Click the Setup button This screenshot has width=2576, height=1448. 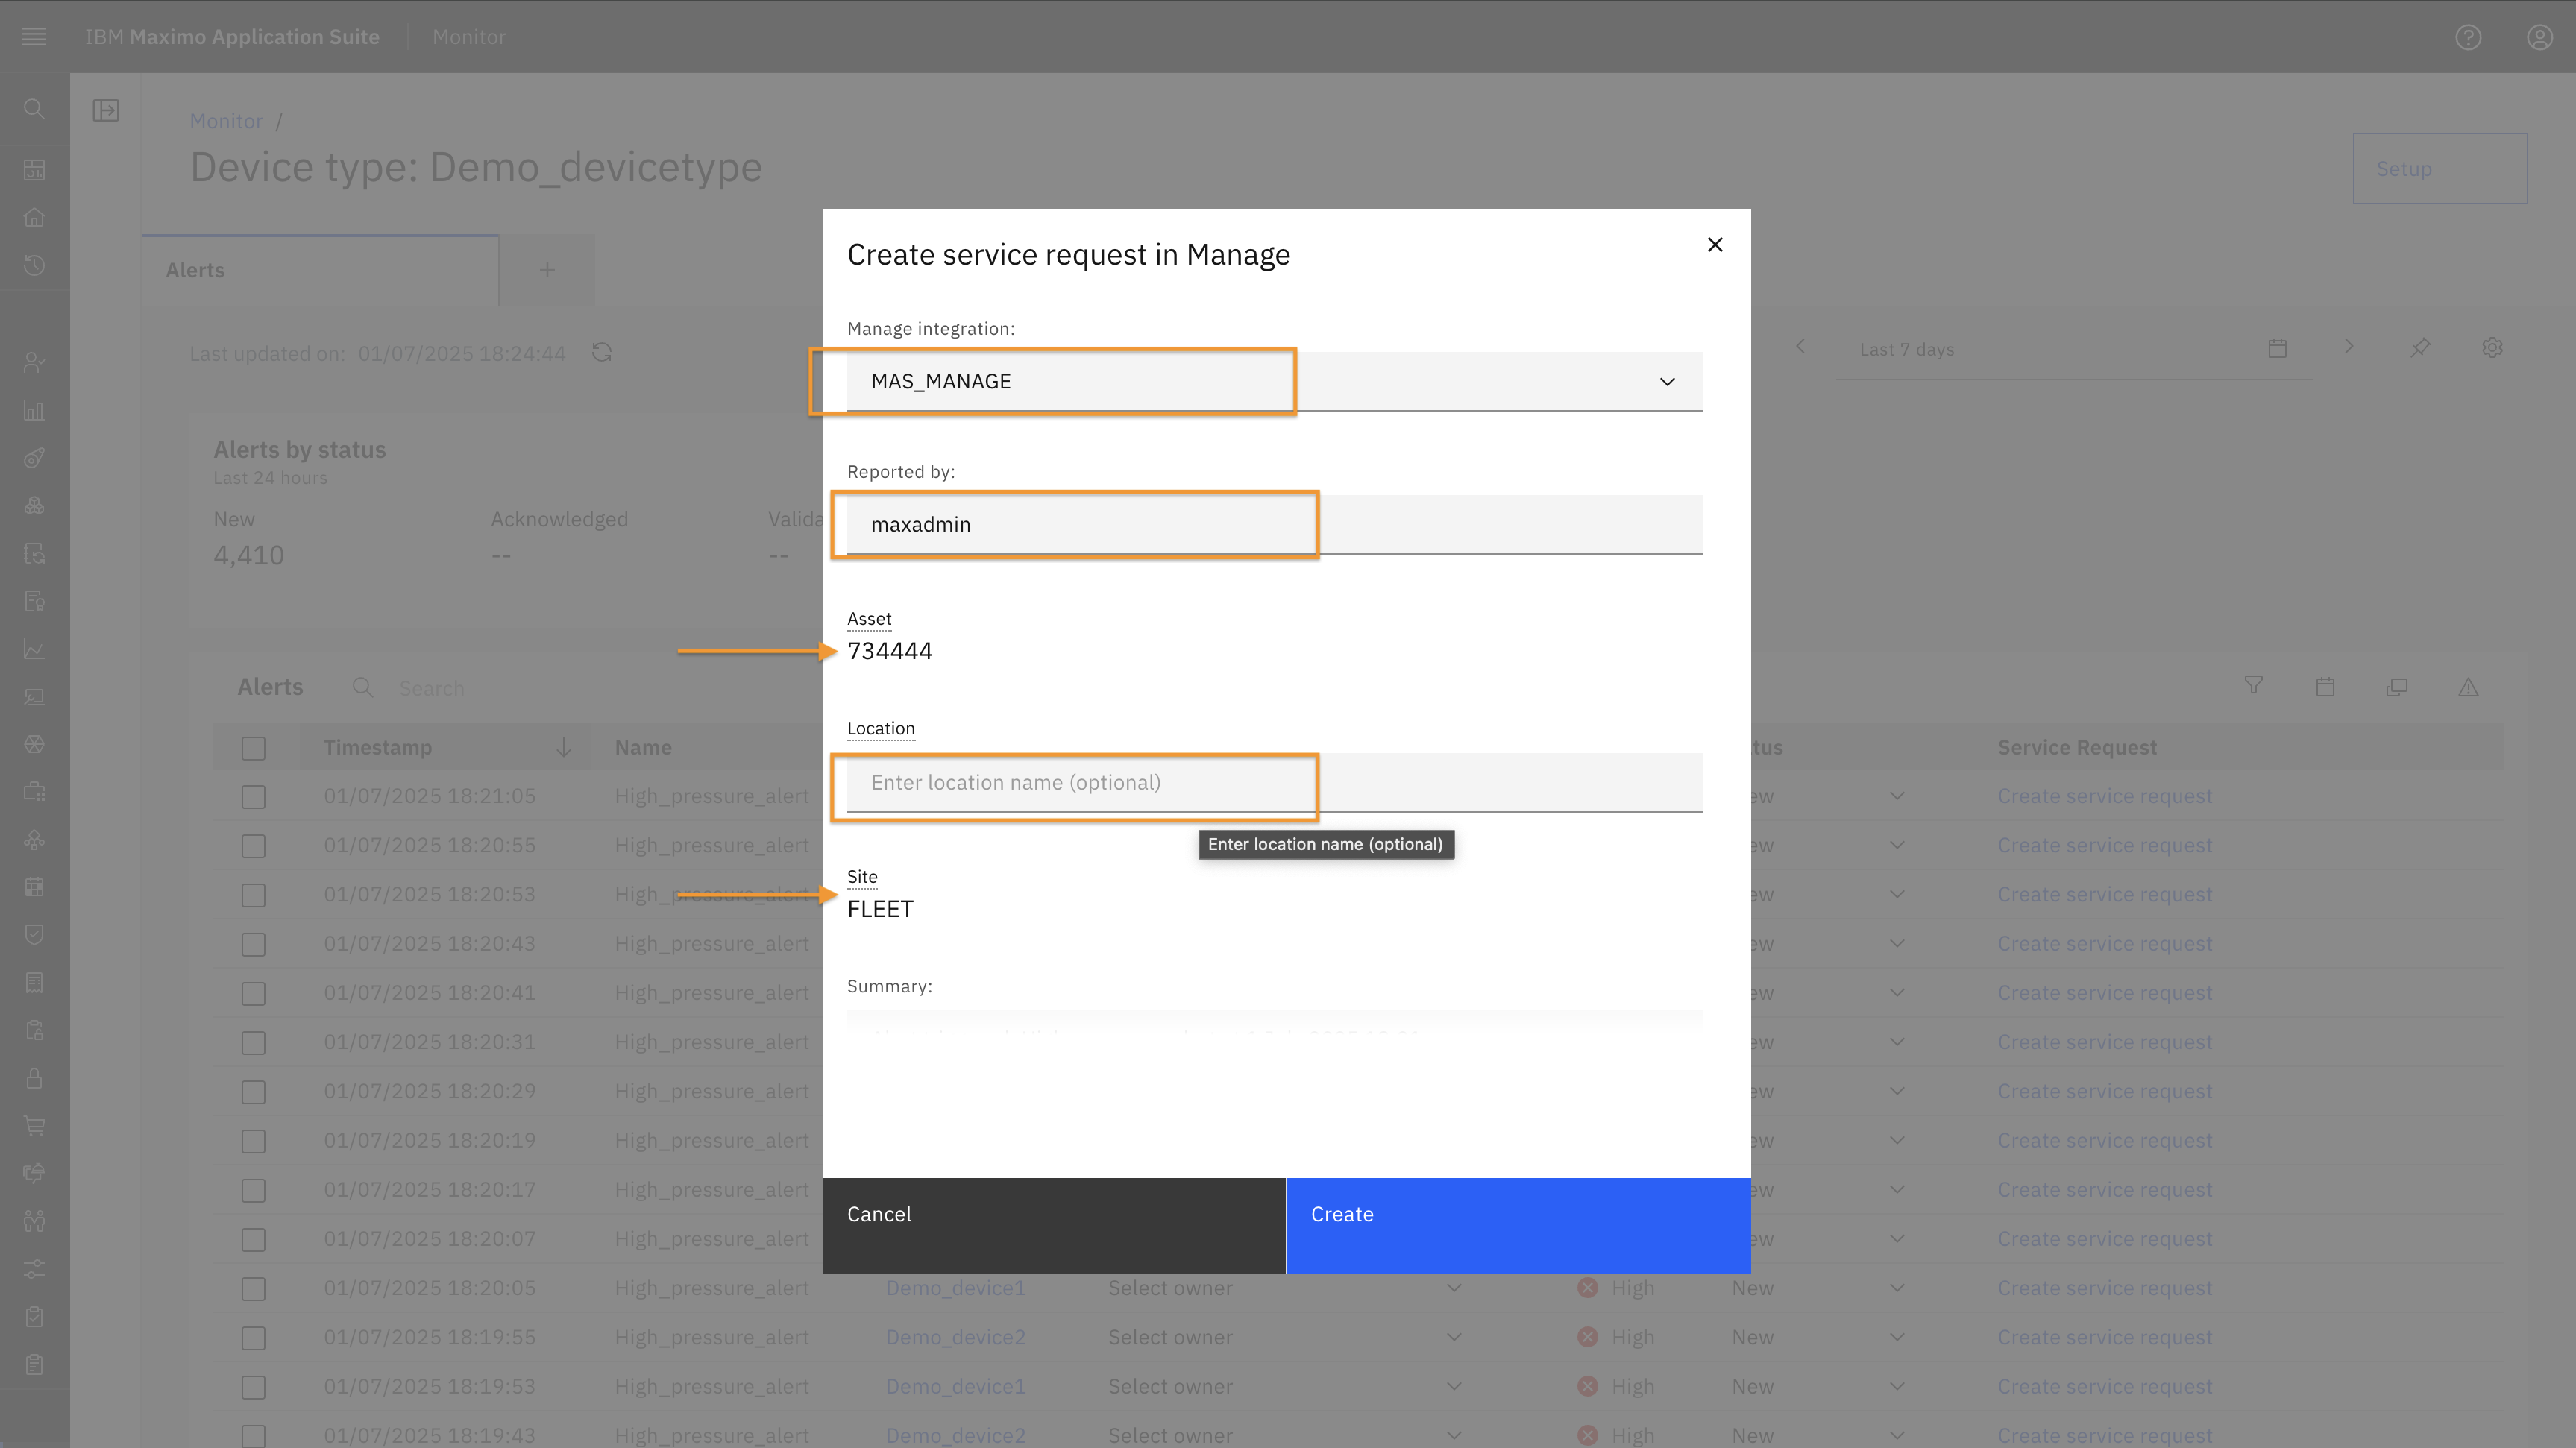2440,168
